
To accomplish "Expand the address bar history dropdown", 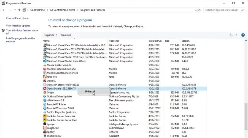I will tap(196, 10).
